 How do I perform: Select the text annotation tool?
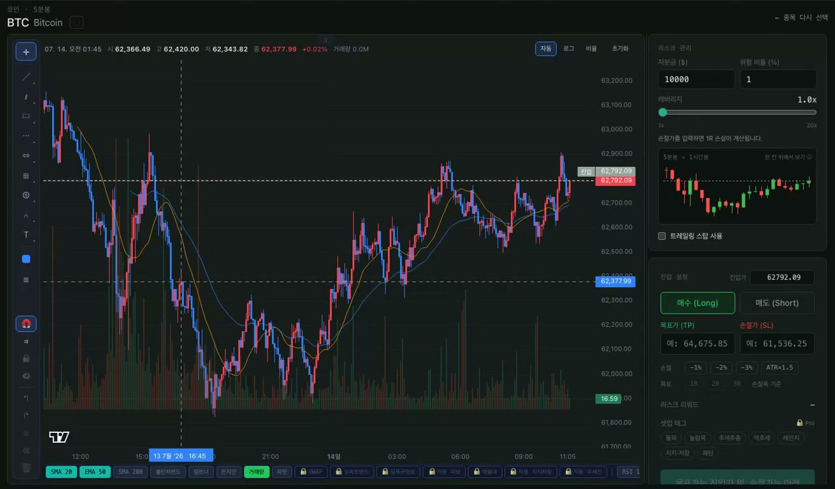pos(26,235)
